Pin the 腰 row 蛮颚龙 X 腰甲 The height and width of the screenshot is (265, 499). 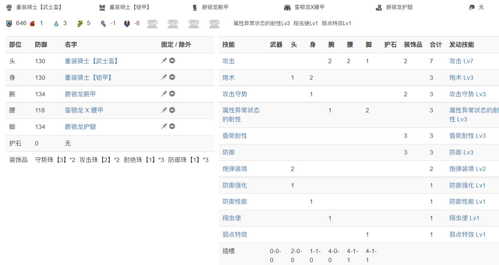tap(164, 110)
